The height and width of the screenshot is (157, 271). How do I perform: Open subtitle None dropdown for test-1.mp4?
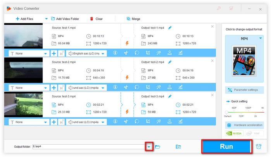point(29,54)
